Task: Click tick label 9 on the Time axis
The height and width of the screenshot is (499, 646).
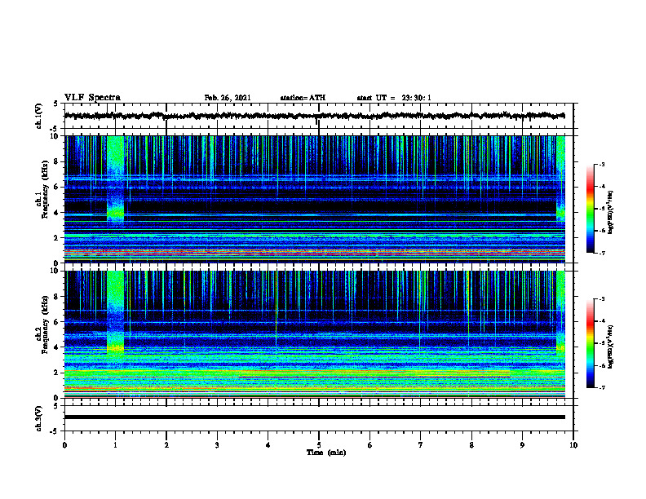Action: [522, 445]
